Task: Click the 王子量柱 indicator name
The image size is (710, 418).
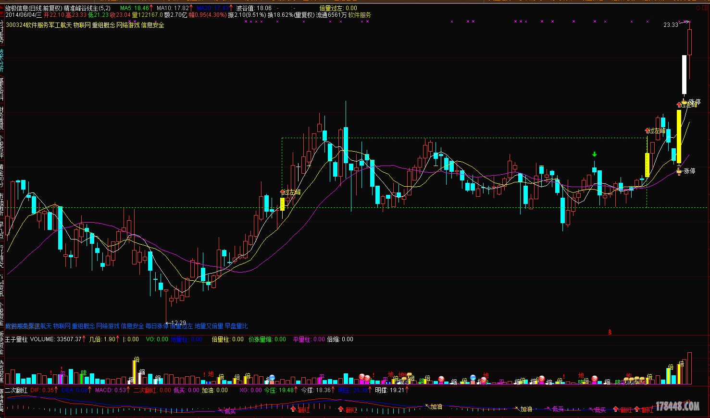Action: point(16,339)
